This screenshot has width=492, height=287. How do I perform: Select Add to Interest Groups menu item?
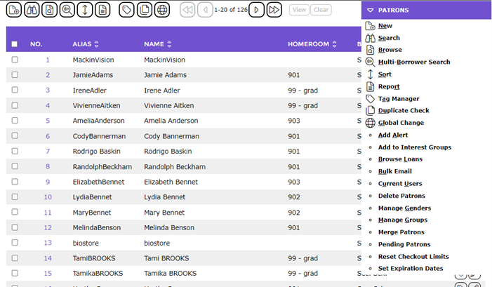[415, 147]
